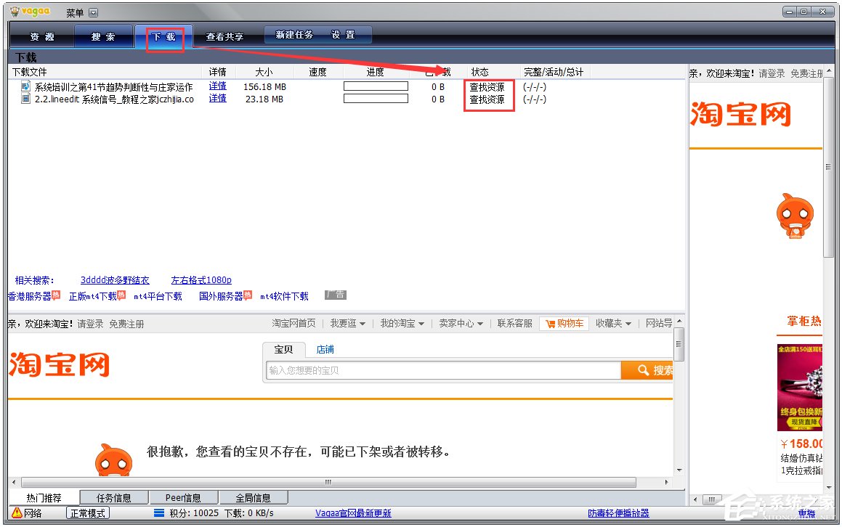
Task: Sort by 完整/活动/总计 column header
Action: coord(554,72)
